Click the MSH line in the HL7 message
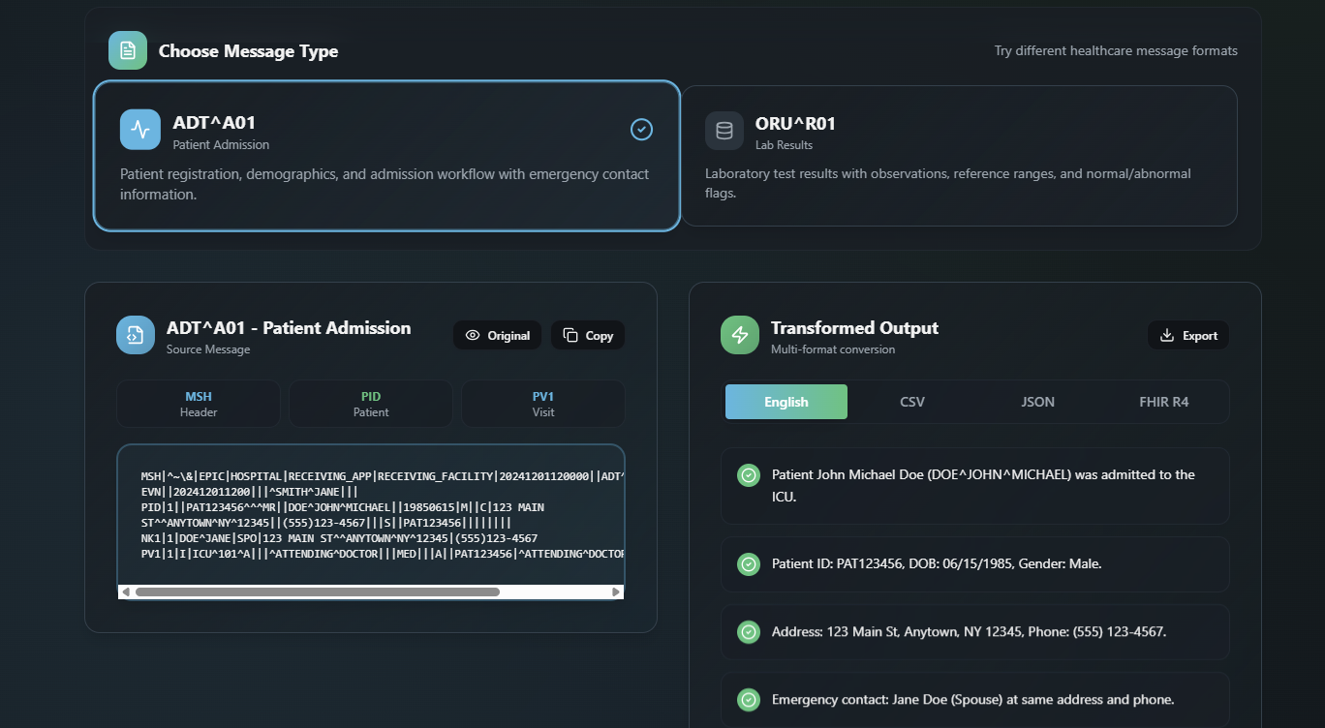1325x728 pixels. click(383, 476)
